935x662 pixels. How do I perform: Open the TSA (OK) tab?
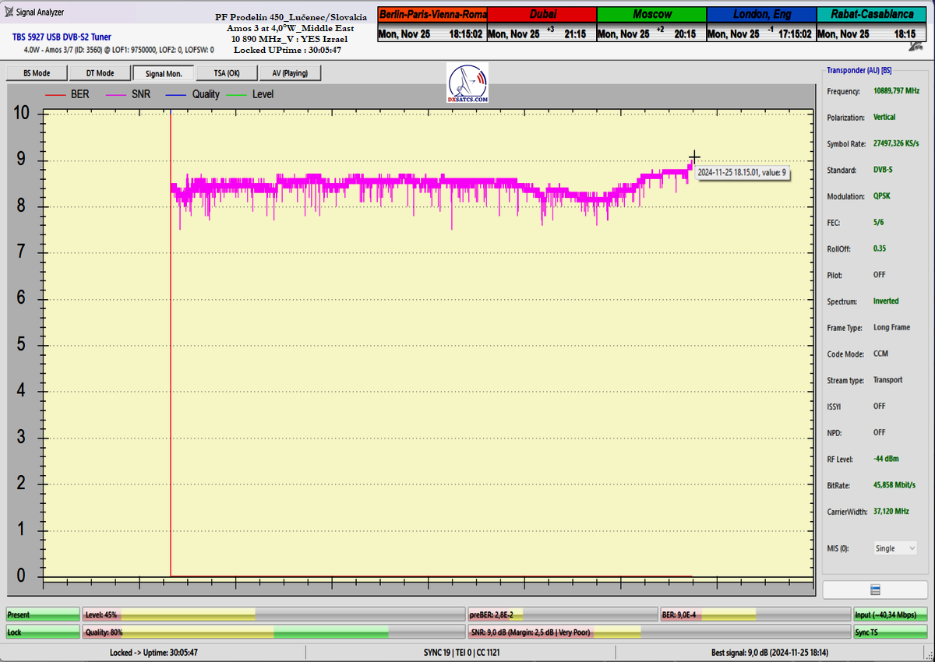tap(226, 73)
